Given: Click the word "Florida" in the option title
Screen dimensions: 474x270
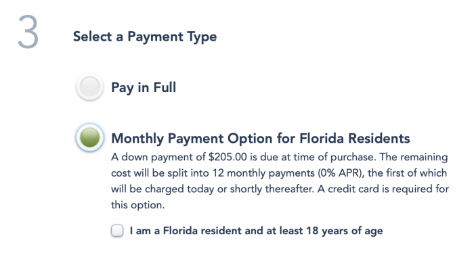Looking at the screenshot, I should (322, 139).
